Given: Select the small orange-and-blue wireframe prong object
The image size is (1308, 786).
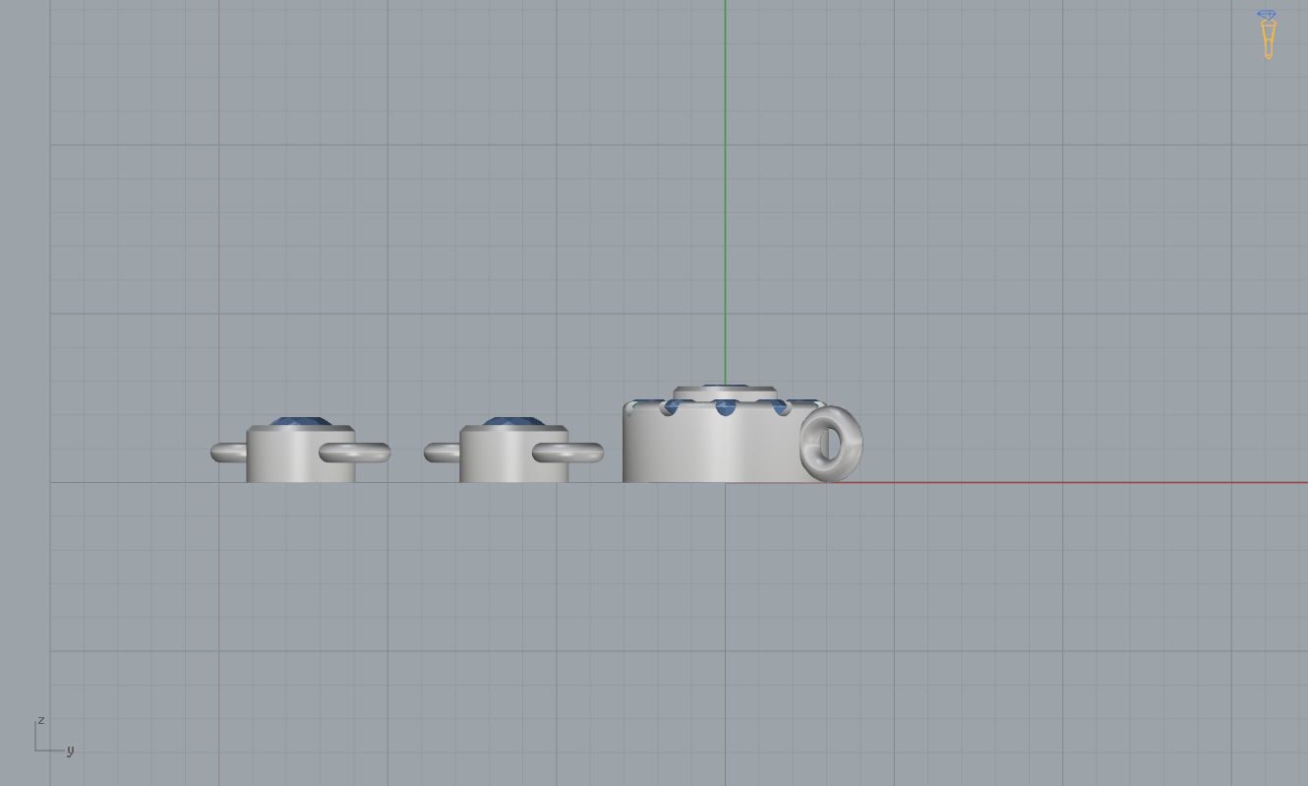Looking at the screenshot, I should point(1267,34).
